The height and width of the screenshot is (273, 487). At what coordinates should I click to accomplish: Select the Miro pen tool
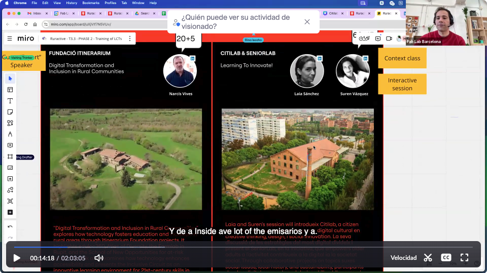[10, 134]
